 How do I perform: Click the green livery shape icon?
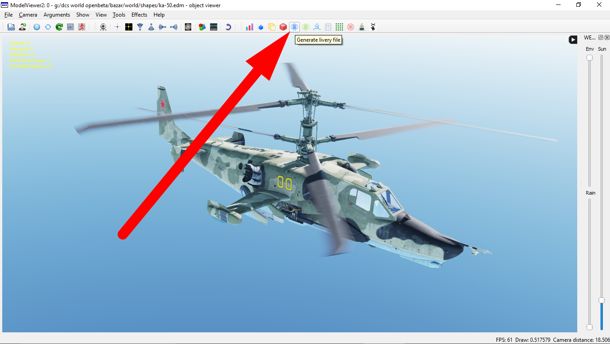pyautogui.click(x=306, y=27)
